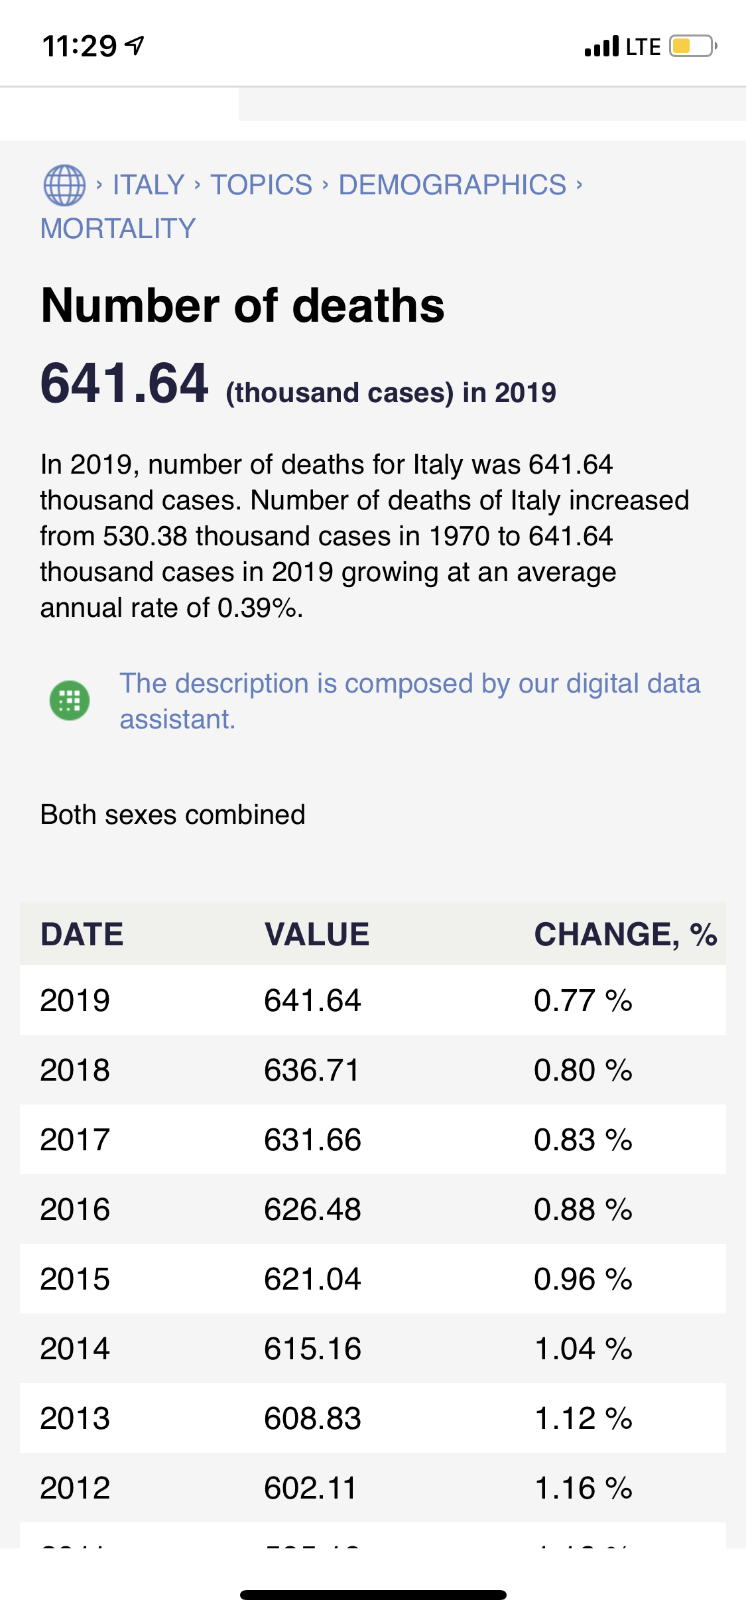Tap the 636.71 value for 2018
This screenshot has width=746, height=1616.
coord(312,1070)
